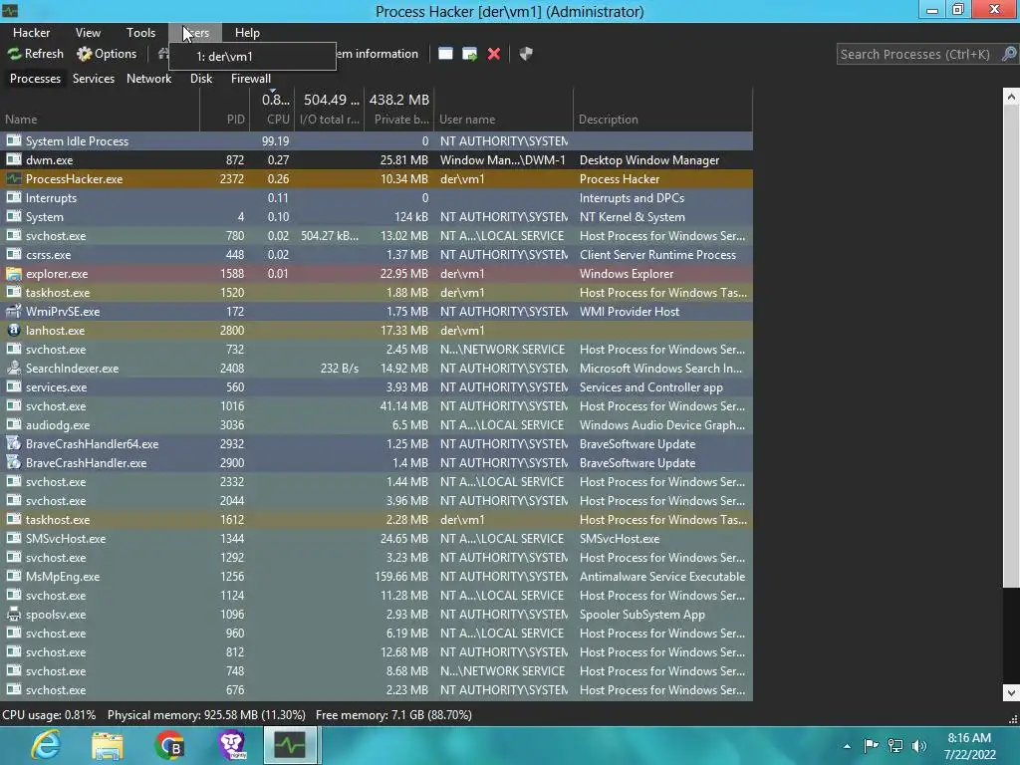Click the scrollbar down arrow
Image resolution: width=1020 pixels, height=765 pixels.
click(1011, 692)
